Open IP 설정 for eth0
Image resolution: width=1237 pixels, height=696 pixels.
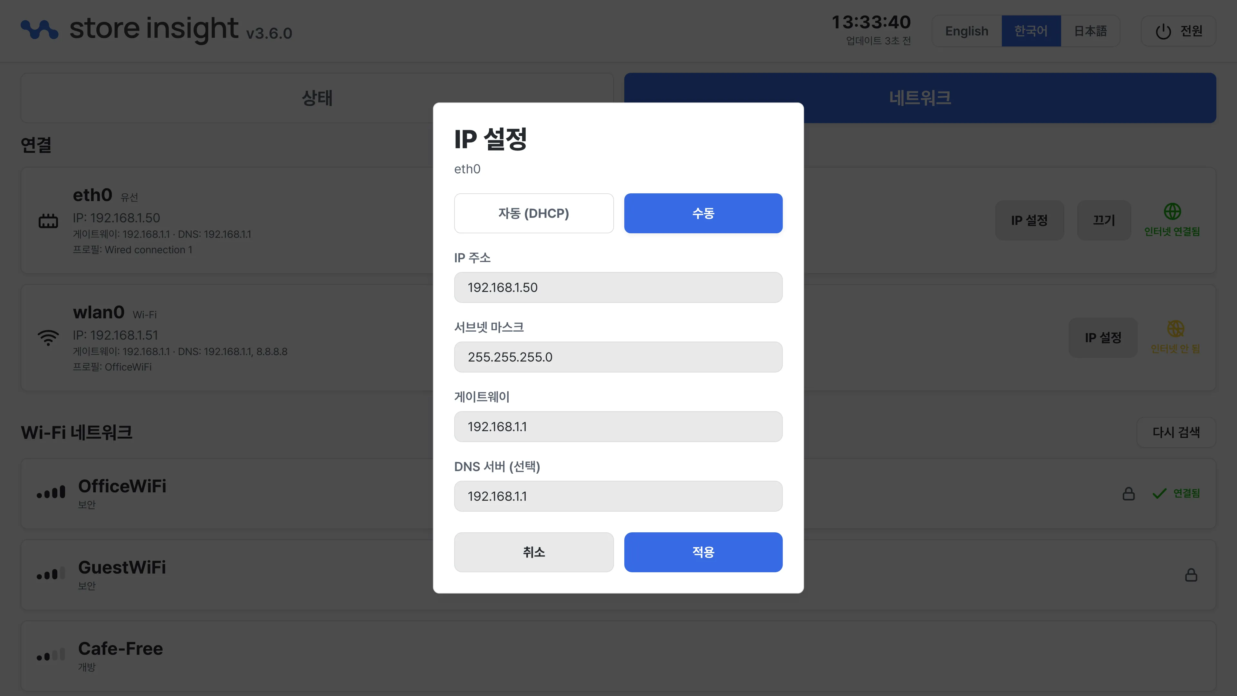[1030, 220]
